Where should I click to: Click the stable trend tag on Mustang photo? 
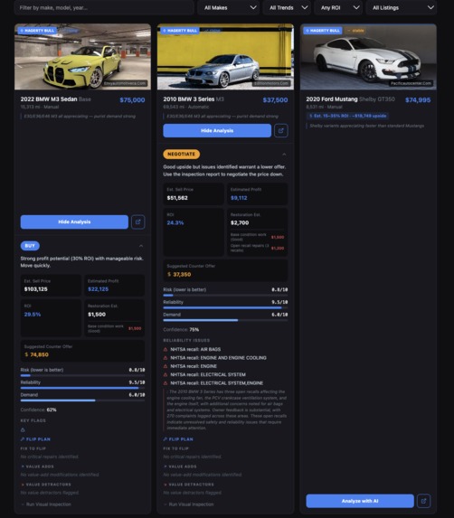click(x=355, y=31)
